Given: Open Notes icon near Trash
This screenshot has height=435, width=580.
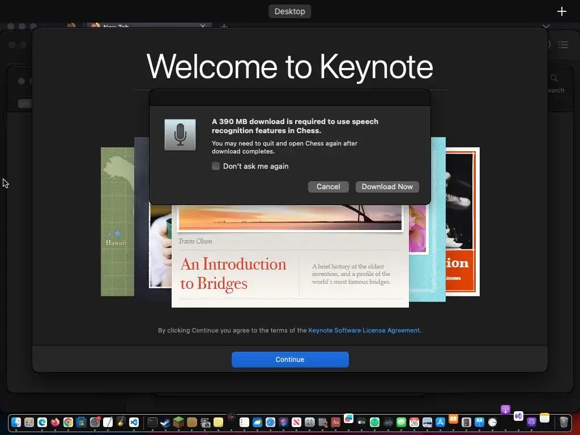Looking at the screenshot, I should [x=544, y=417].
